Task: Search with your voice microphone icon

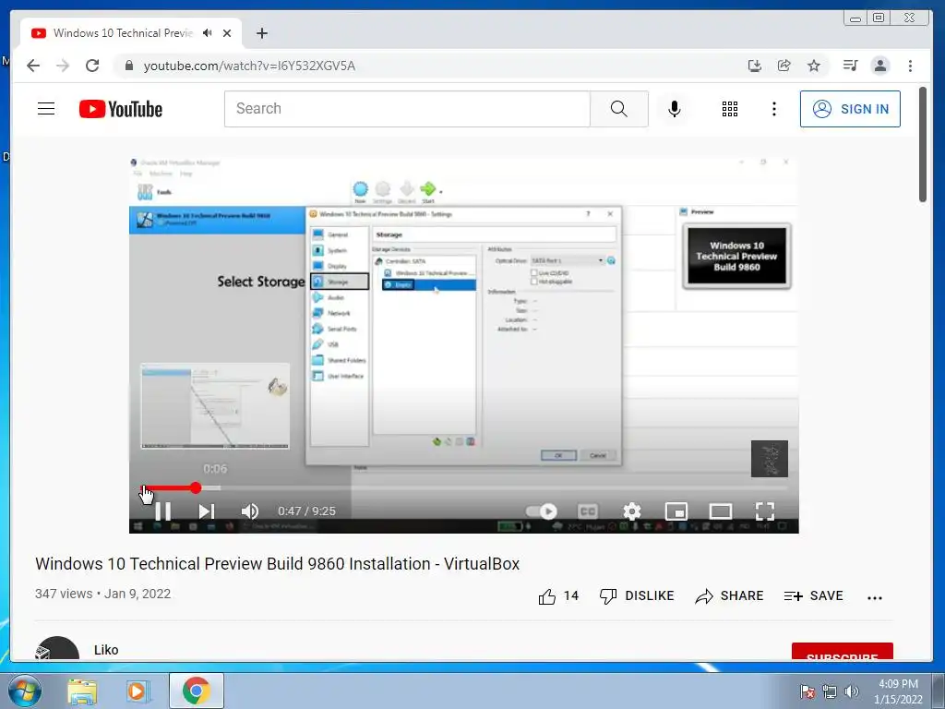Action: (x=675, y=109)
